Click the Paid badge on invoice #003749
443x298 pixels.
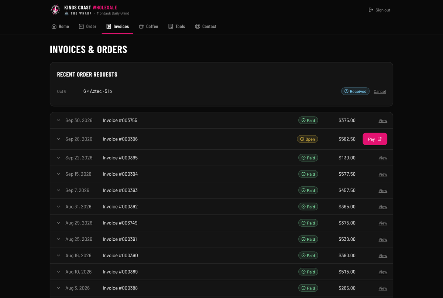(308, 223)
